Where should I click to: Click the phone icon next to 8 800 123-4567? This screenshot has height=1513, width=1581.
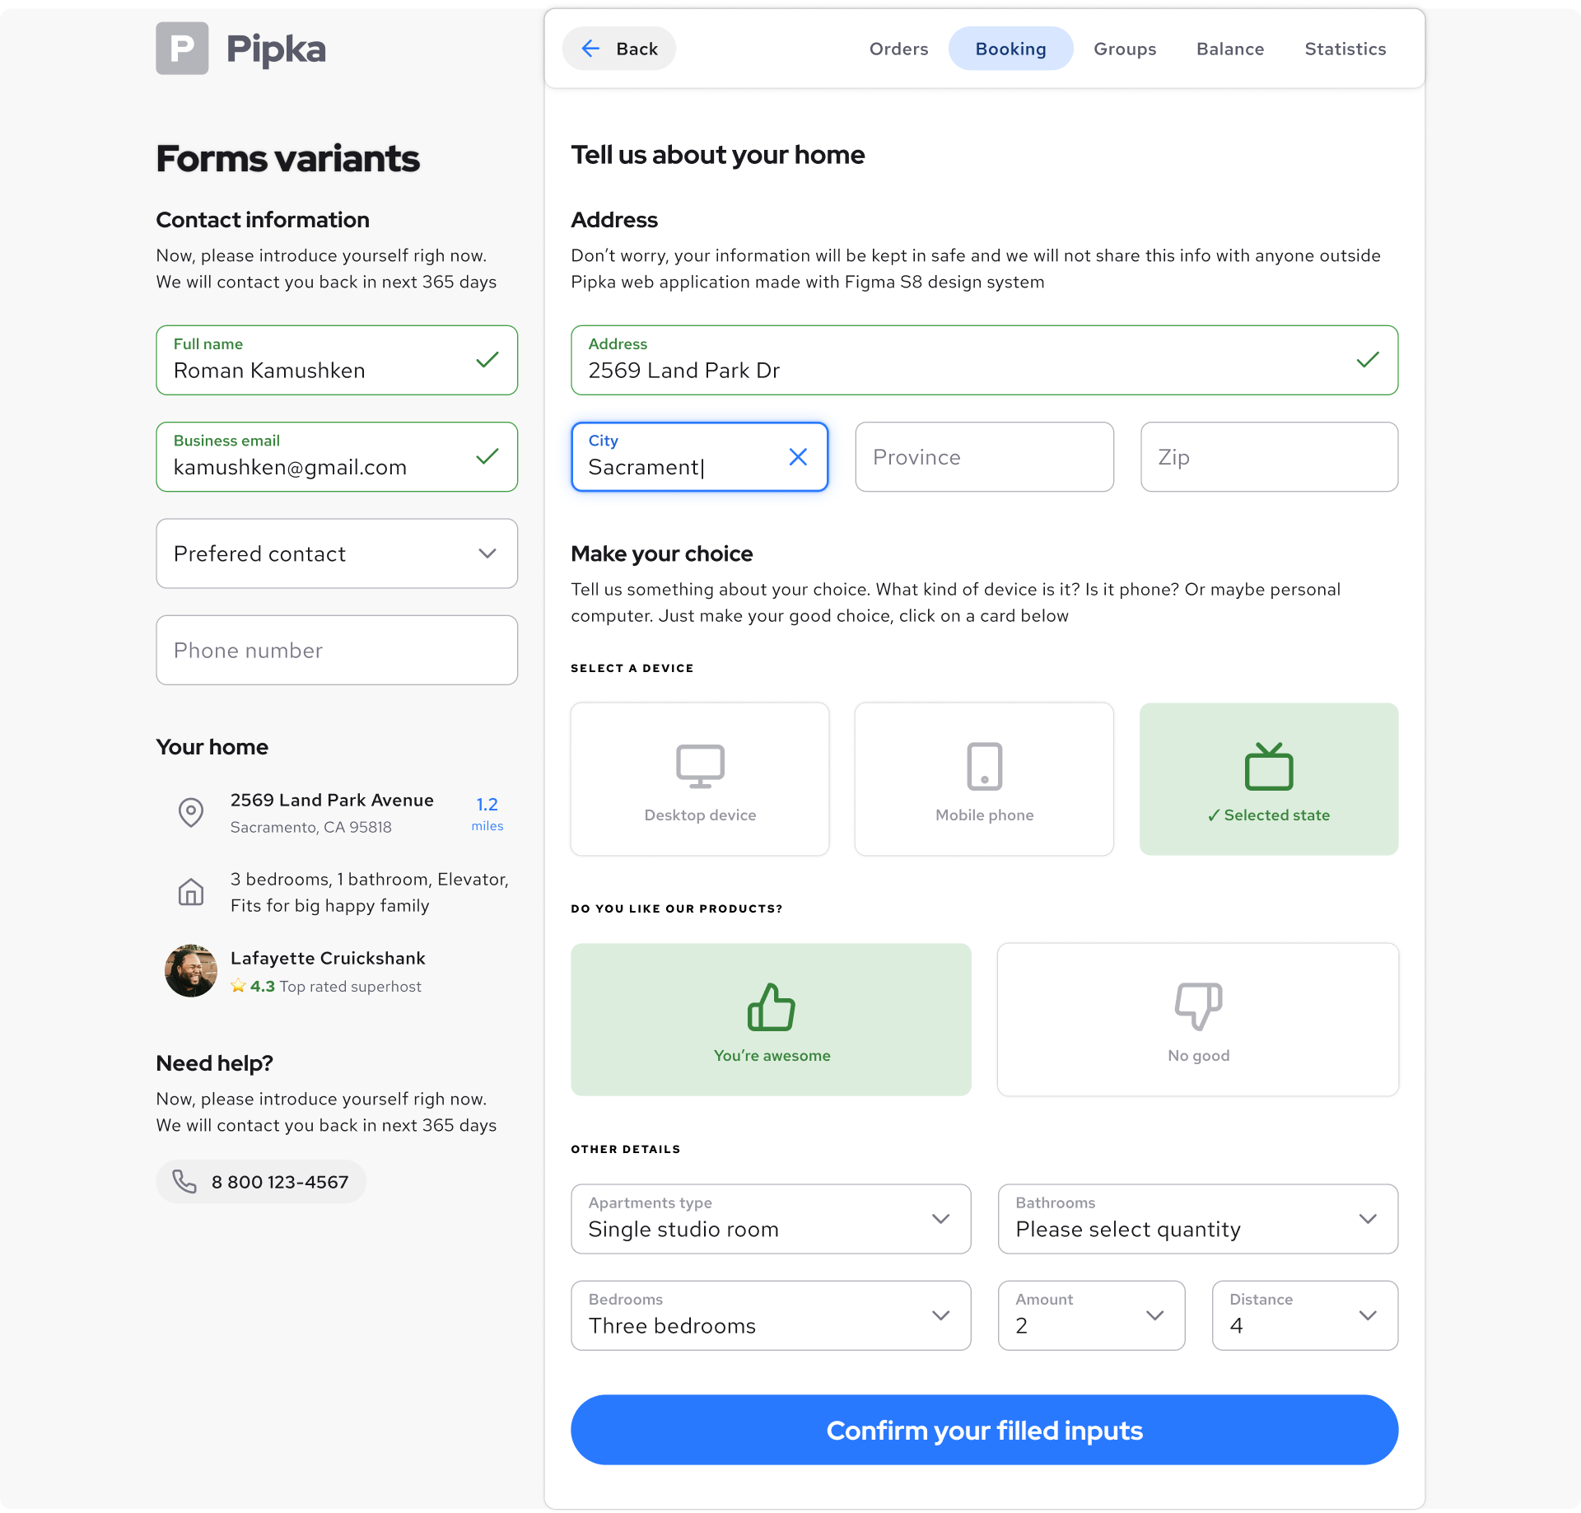tap(184, 1181)
